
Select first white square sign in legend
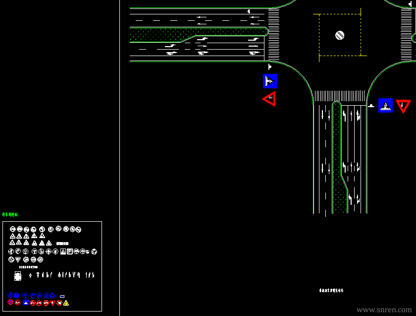[x=63, y=252]
